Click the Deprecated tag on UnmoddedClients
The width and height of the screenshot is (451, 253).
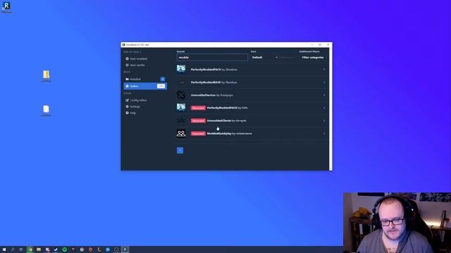pos(198,121)
